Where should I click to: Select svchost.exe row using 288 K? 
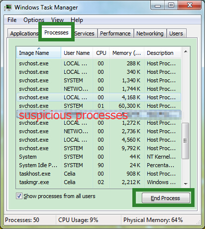coord(99,63)
